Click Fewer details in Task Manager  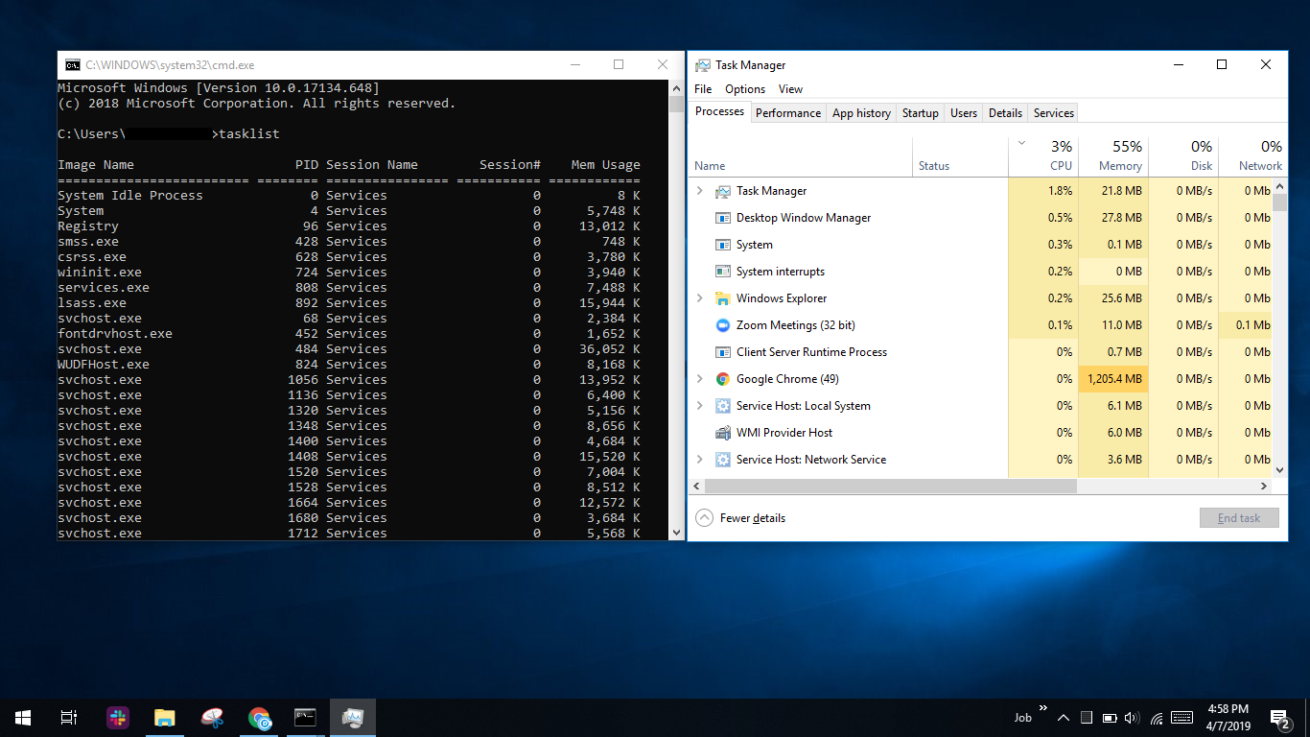[752, 518]
